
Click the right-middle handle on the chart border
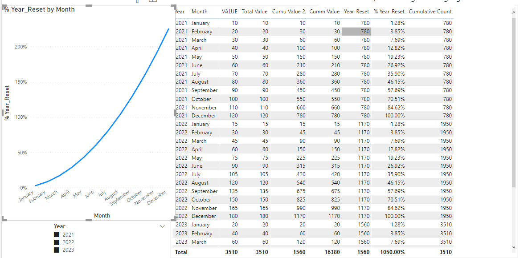[175, 113]
